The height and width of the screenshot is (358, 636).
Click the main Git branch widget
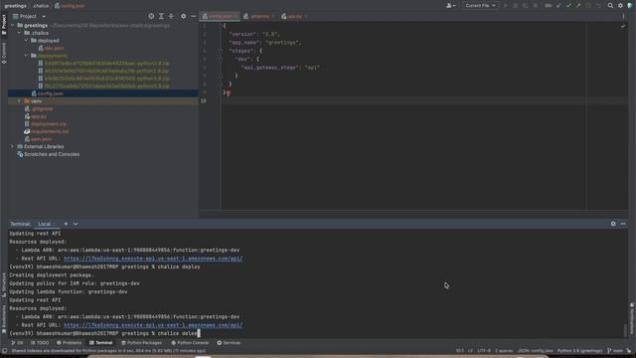[615, 351]
